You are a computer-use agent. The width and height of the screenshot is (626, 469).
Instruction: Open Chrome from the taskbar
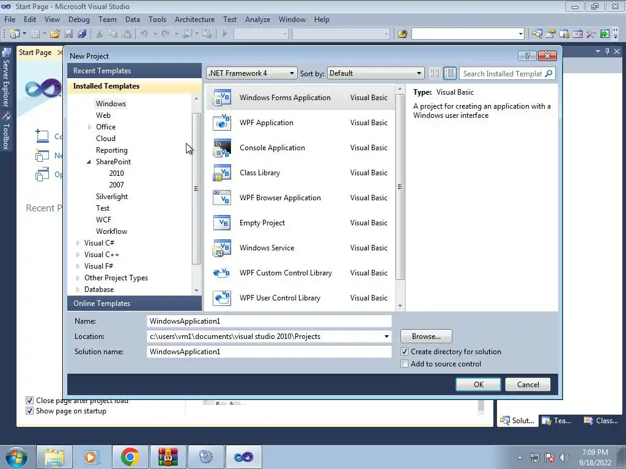point(130,457)
